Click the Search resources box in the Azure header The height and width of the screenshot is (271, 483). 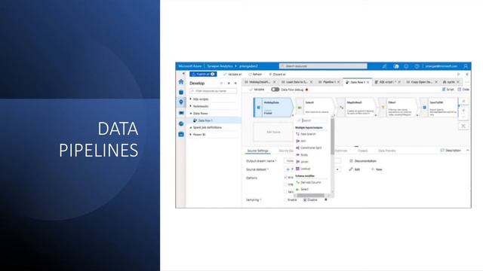tap(323, 66)
